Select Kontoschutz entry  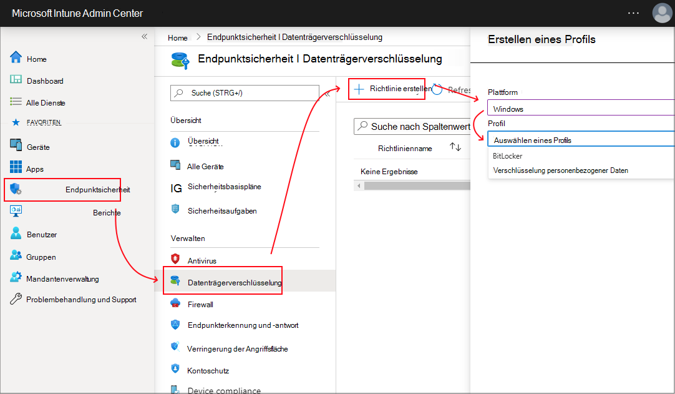[x=208, y=371]
